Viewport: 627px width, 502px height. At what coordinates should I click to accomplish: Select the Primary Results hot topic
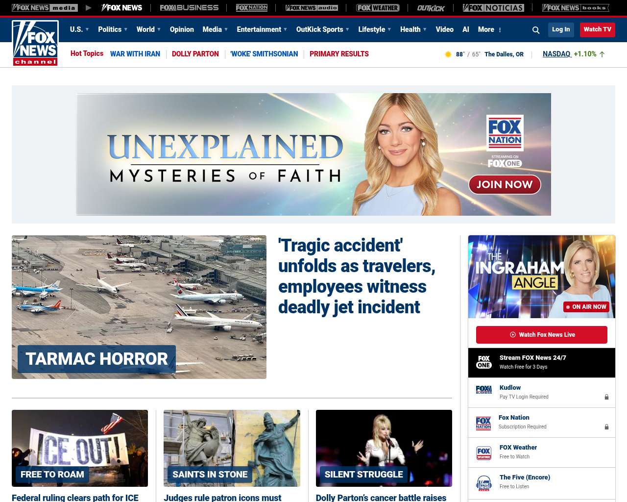(339, 54)
